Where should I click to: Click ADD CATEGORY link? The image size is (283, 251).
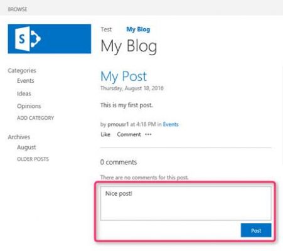pyautogui.click(x=35, y=118)
